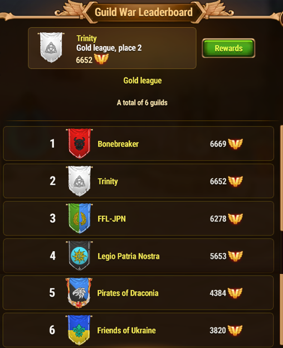Click Trinity's white banner in rank 2 row
283x348 pixels.
tap(79, 181)
